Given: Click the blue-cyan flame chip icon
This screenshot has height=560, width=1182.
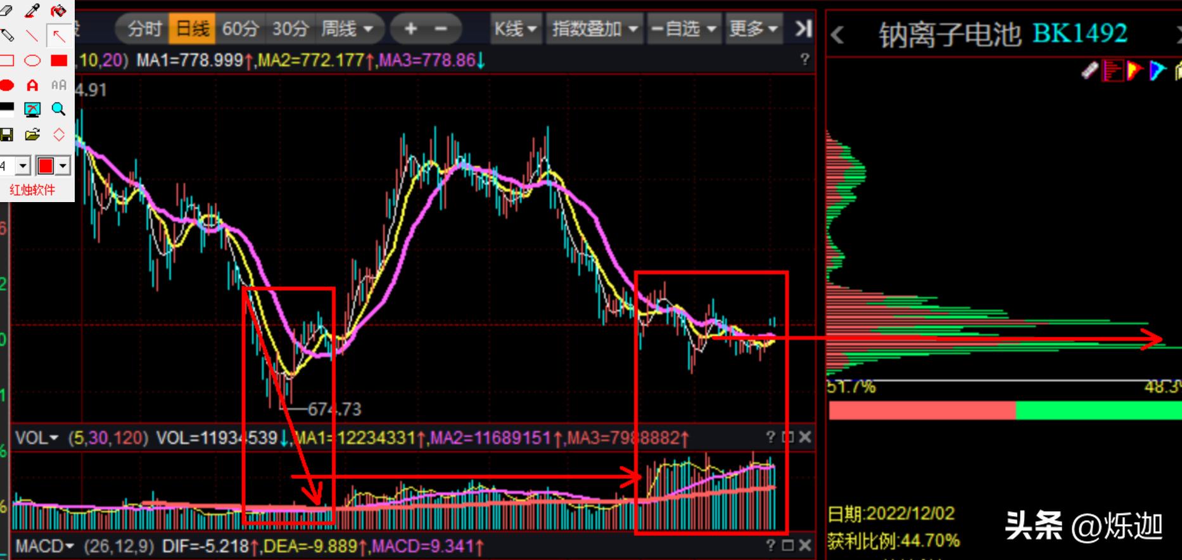Looking at the screenshot, I should point(1157,70).
